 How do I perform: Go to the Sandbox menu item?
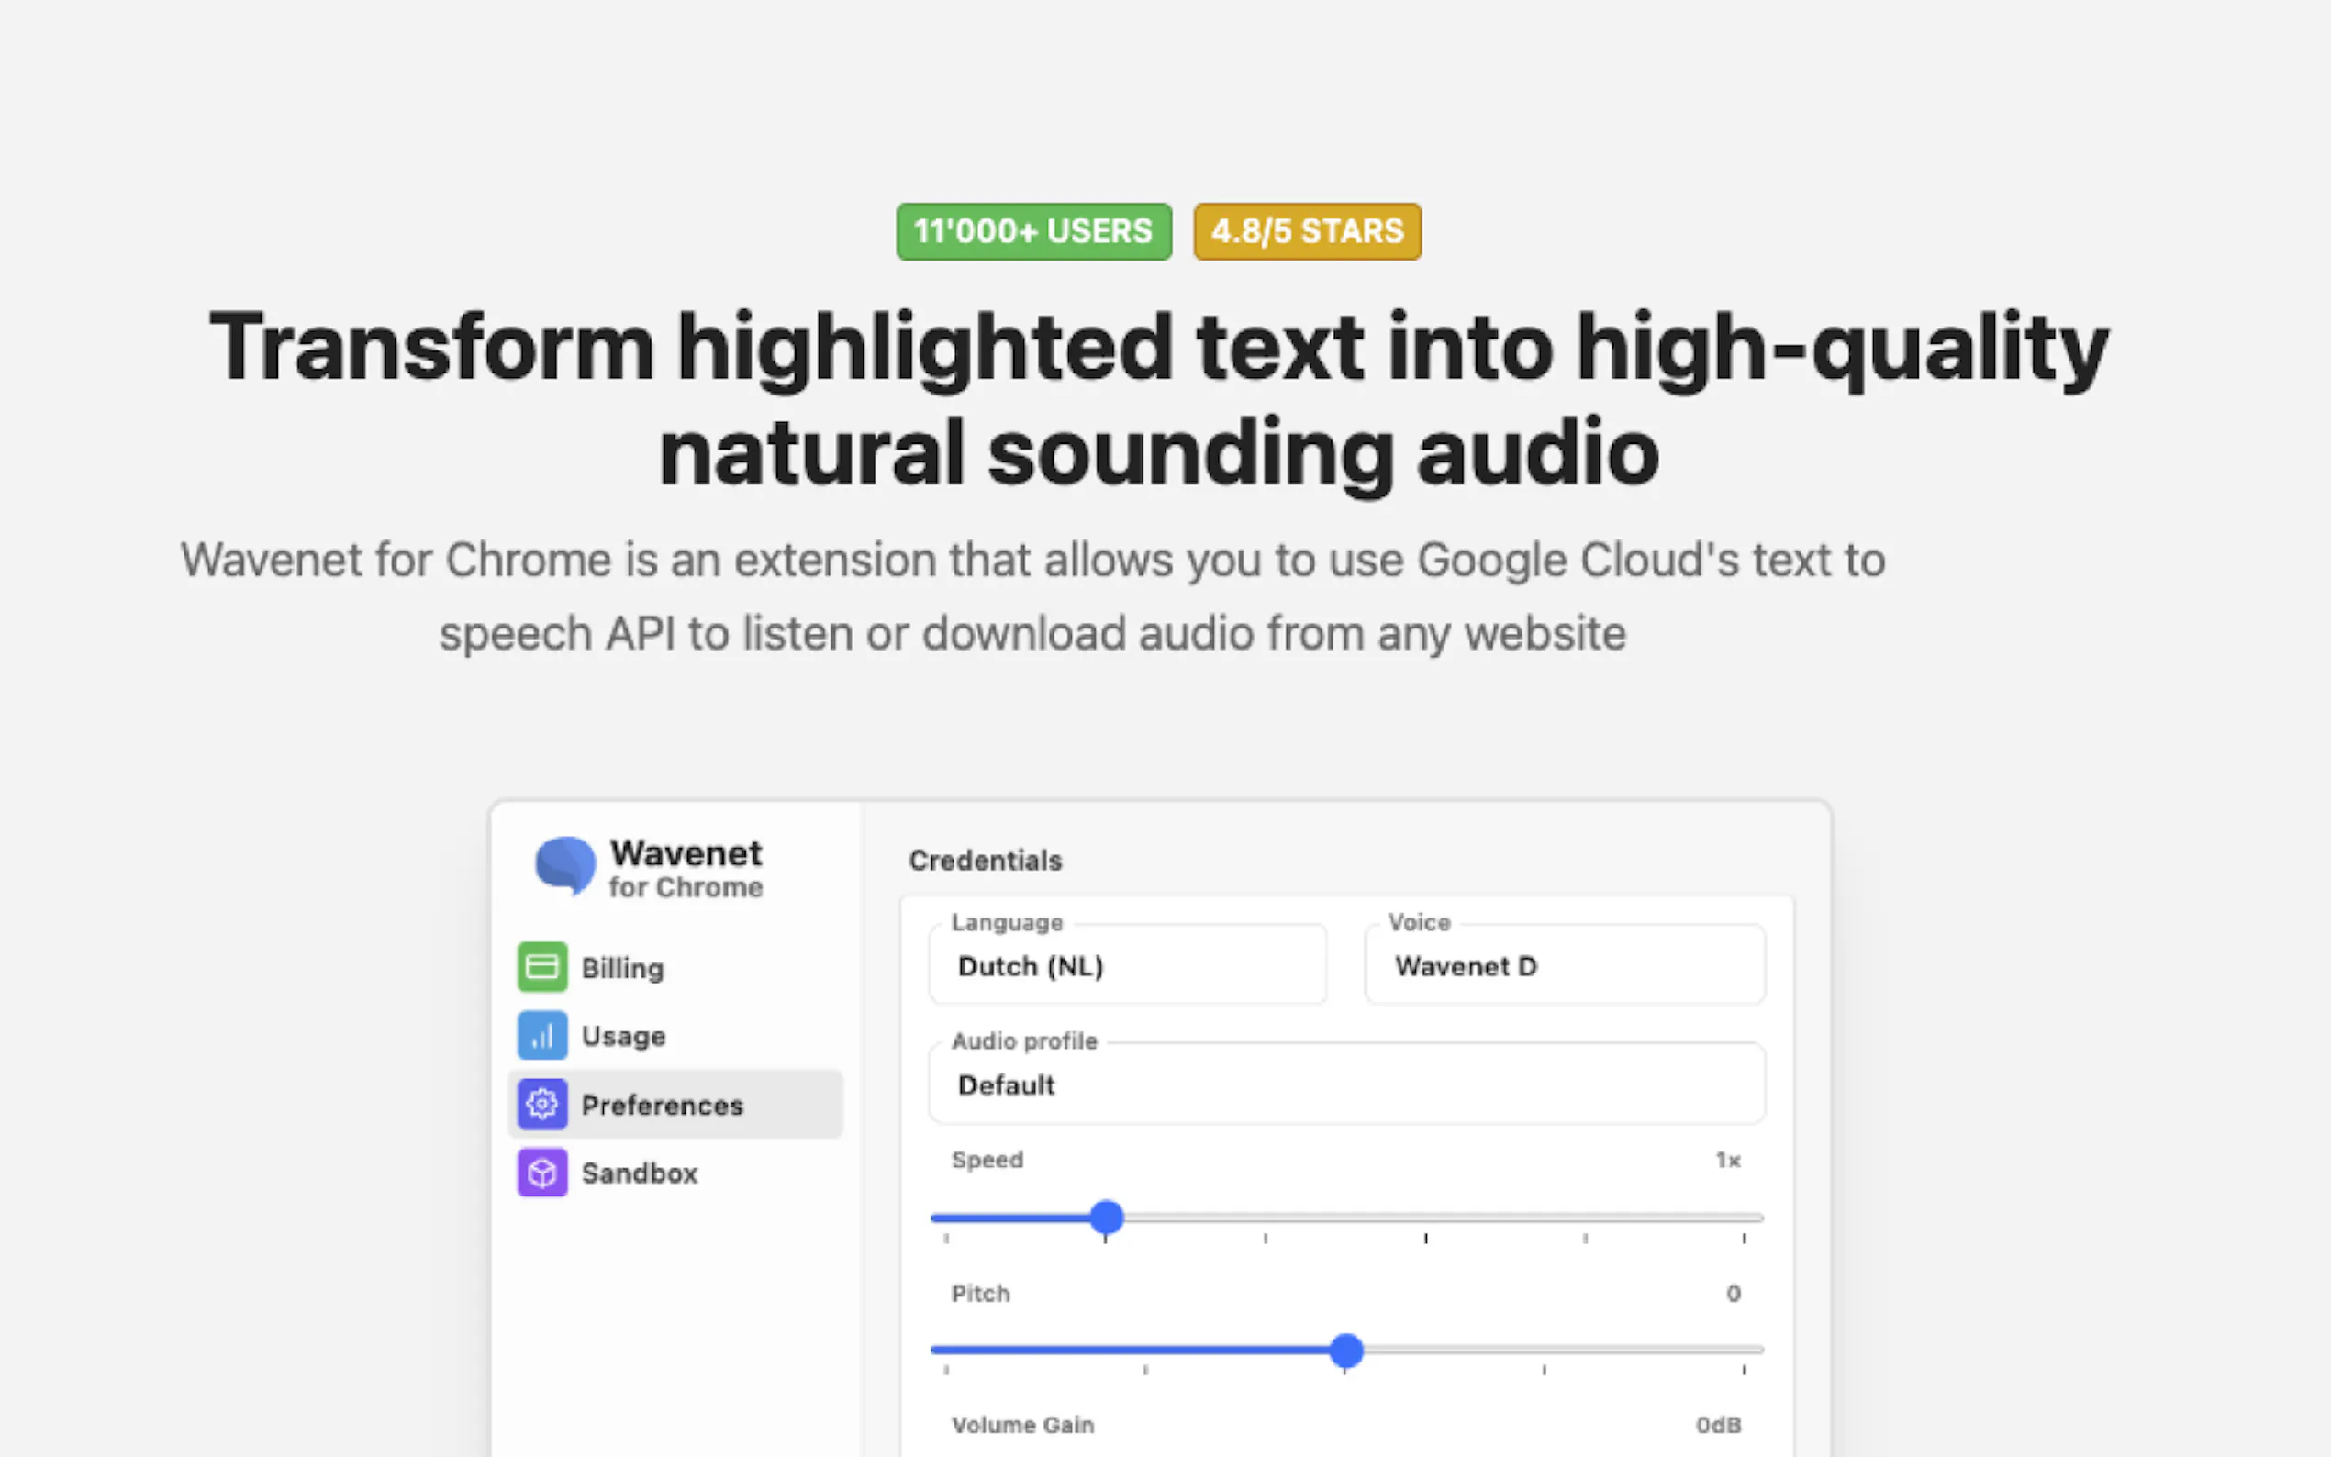click(639, 1173)
